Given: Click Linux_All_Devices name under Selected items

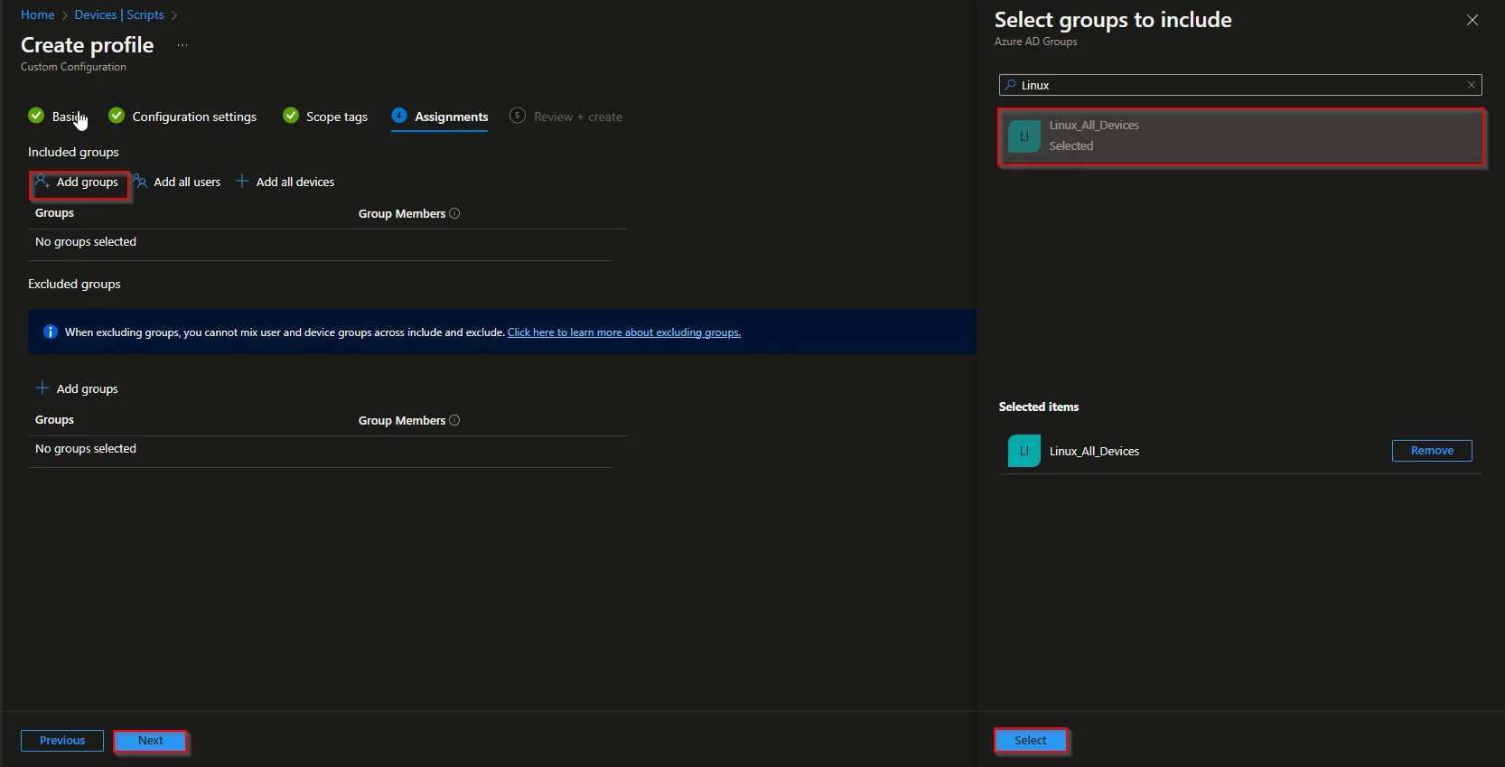Looking at the screenshot, I should 1094,451.
